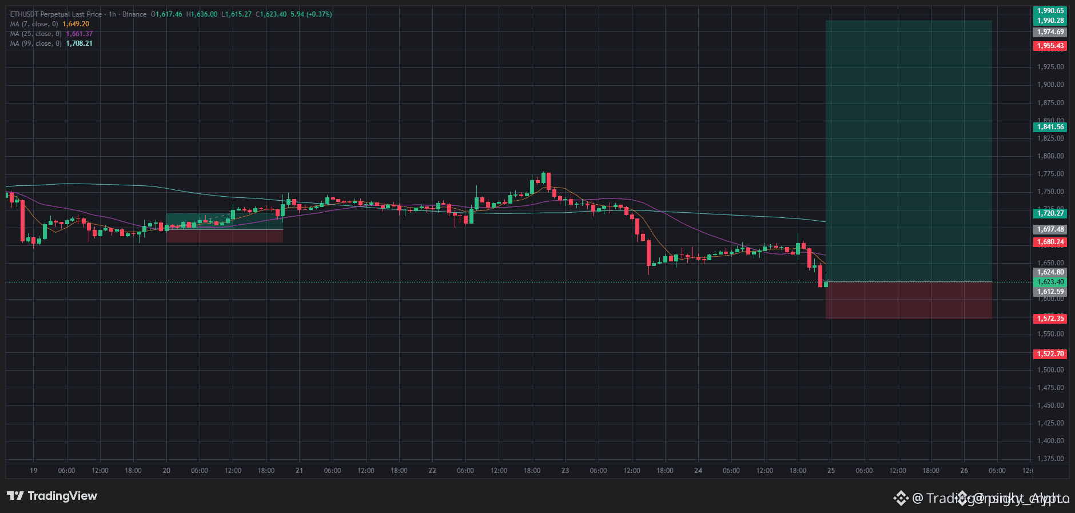Click the green 1,841.56 price label

click(x=1050, y=127)
